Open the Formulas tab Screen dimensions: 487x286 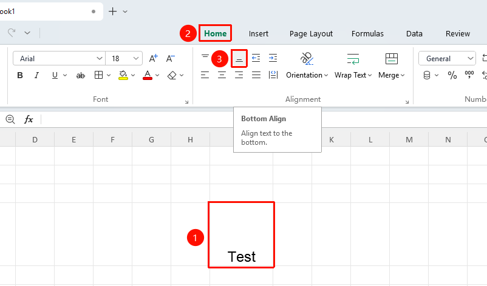pyautogui.click(x=367, y=34)
